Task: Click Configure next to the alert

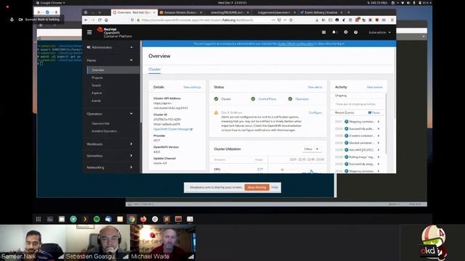Action: [x=315, y=113]
